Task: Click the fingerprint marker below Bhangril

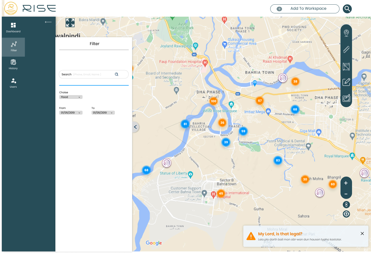Action: pos(320,192)
